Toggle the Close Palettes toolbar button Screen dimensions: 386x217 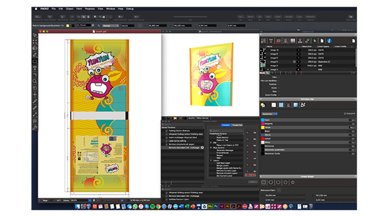[50, 17]
